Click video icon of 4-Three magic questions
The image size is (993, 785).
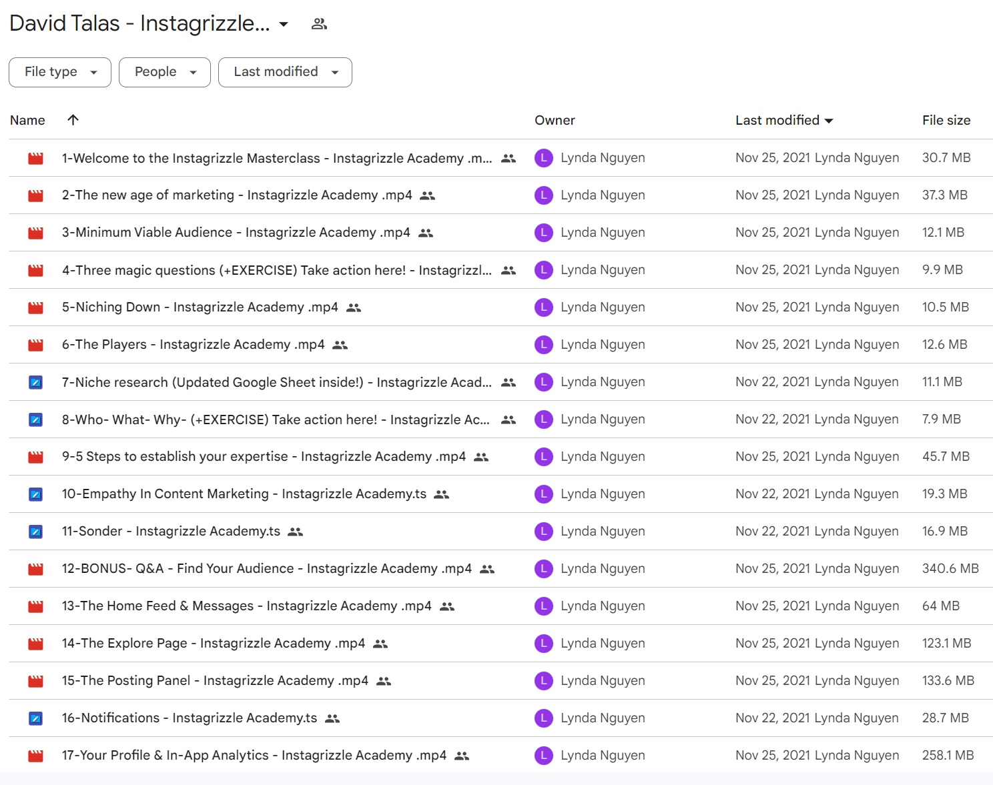36,270
